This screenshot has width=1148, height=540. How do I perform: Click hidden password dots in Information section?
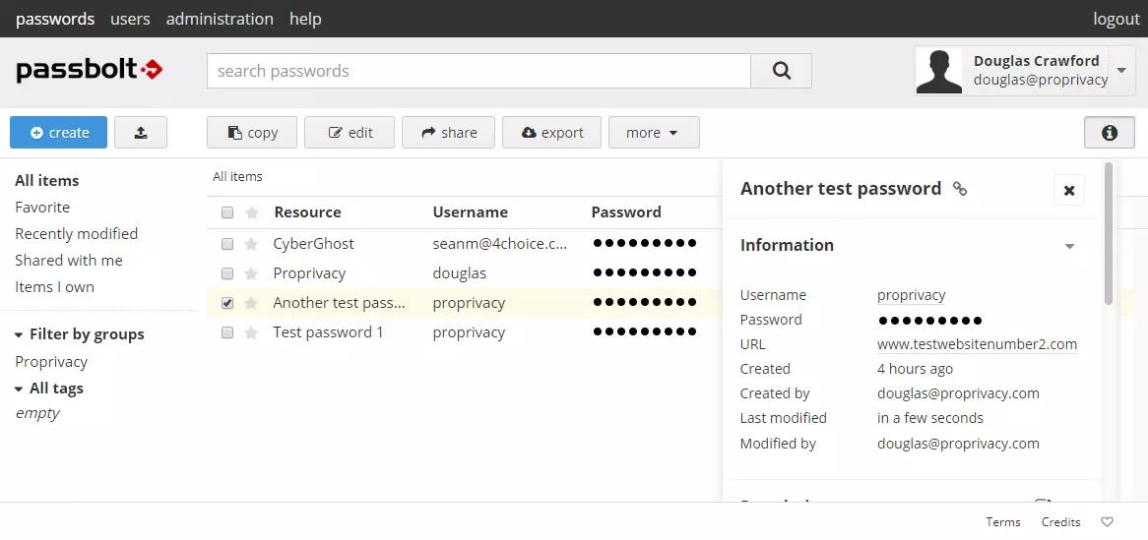tap(929, 320)
